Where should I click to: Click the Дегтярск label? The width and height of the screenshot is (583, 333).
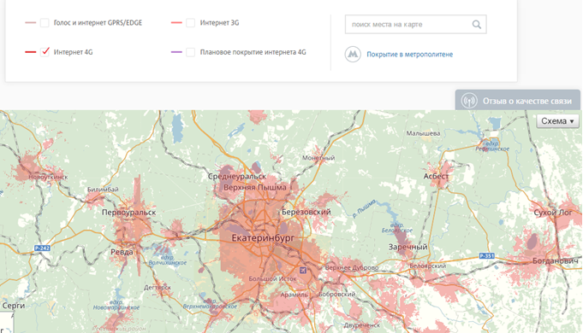click(158, 288)
